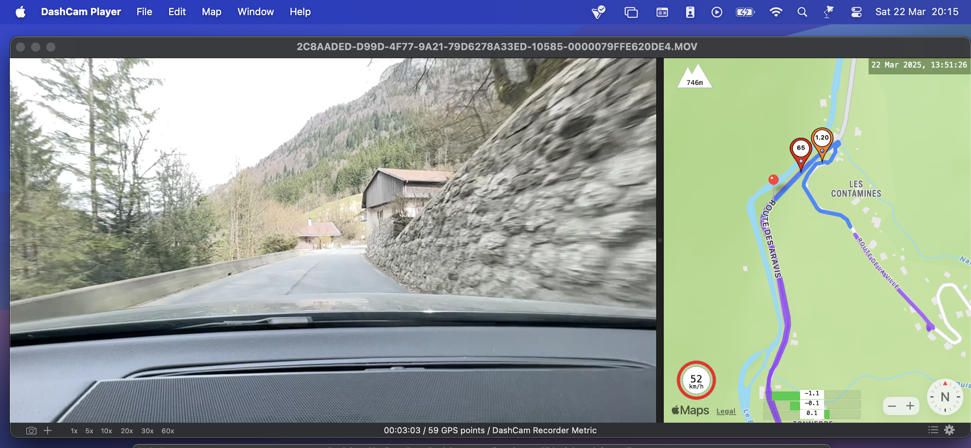
Task: Take a snapshot with the camera icon
Action: click(x=31, y=430)
